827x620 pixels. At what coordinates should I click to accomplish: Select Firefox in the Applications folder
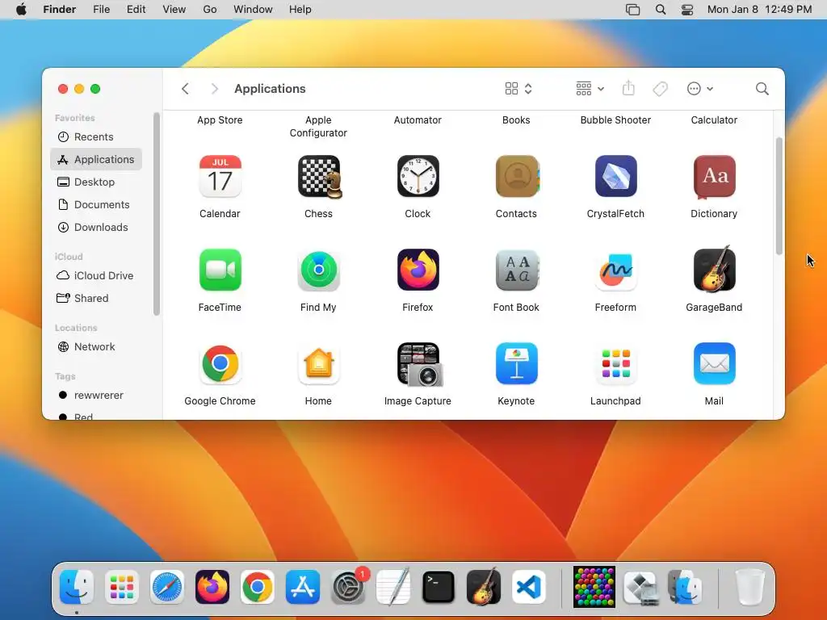point(418,270)
